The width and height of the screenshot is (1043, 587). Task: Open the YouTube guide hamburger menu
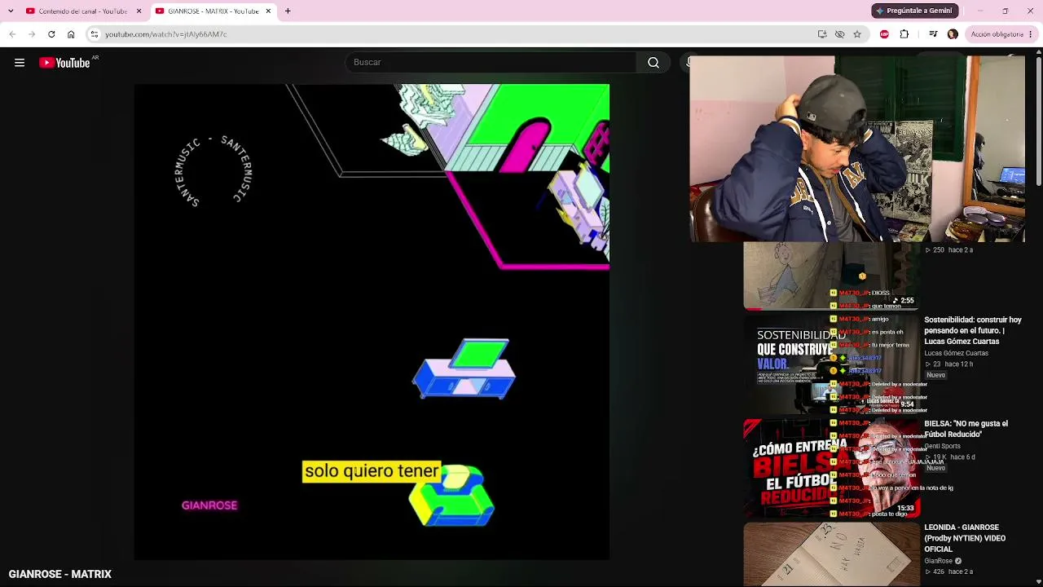coord(20,63)
